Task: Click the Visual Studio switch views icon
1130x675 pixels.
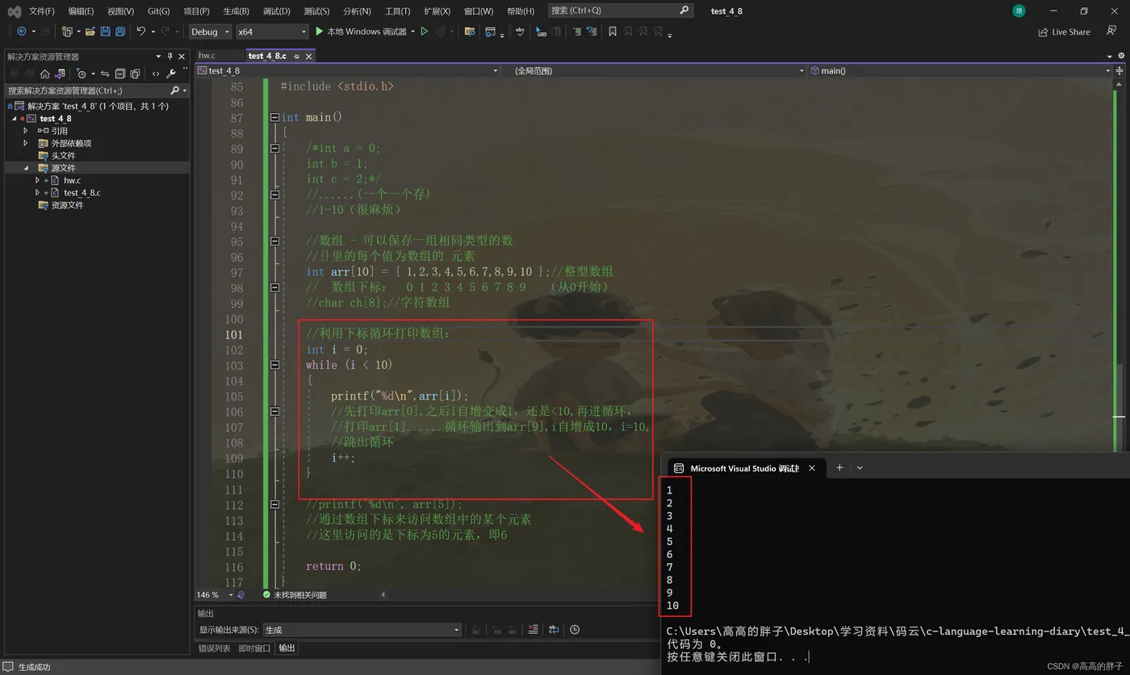Action: pyautogui.click(x=60, y=73)
